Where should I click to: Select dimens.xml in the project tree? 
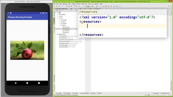click(x=66, y=29)
